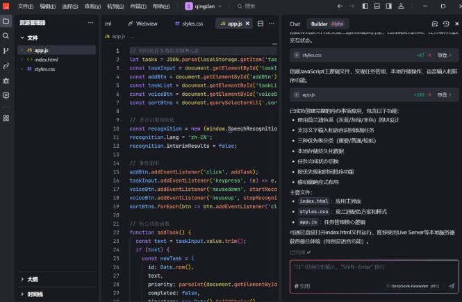The height and width of the screenshot is (302, 462).
Task: Open the explorer panel more actions ellipsis
Action: [90, 23]
